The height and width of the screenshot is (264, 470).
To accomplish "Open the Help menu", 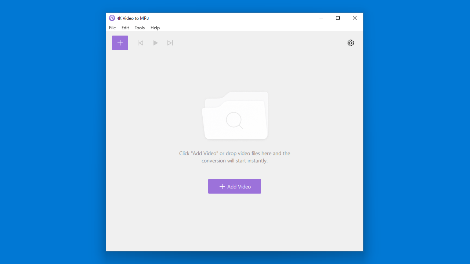I will click(155, 28).
